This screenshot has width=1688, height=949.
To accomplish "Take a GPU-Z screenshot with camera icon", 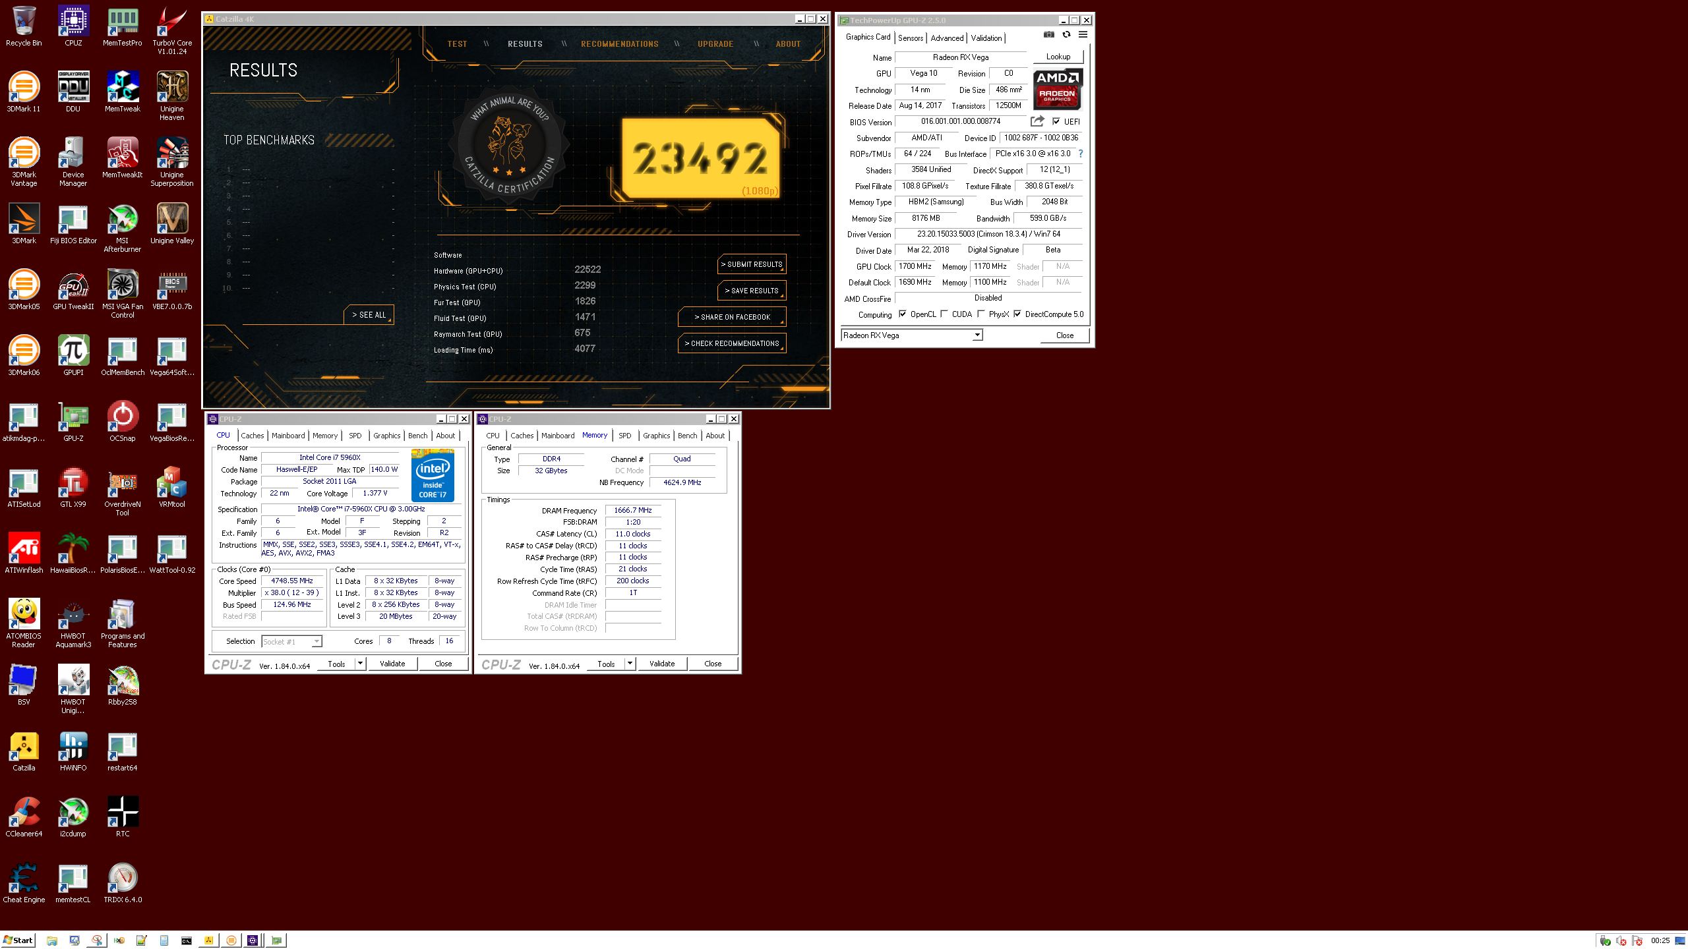I will 1049,35.
